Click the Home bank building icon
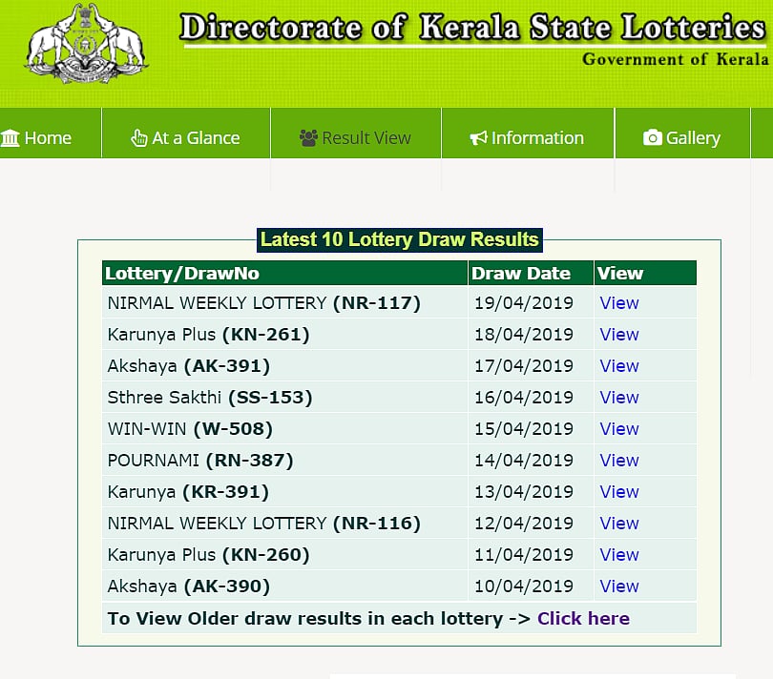 point(10,138)
